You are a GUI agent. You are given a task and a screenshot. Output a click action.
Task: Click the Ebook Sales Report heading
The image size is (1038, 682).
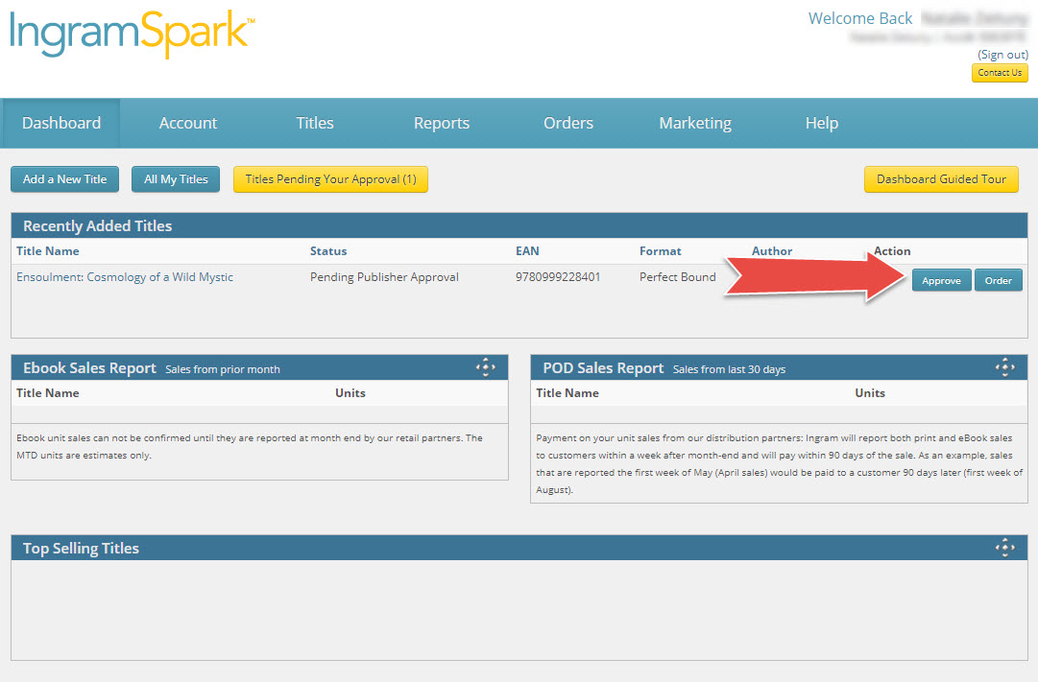tap(89, 367)
